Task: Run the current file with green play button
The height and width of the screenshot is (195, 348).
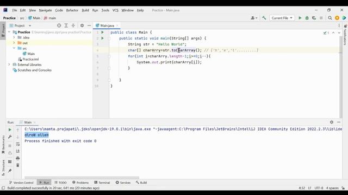Action: pos(300,18)
